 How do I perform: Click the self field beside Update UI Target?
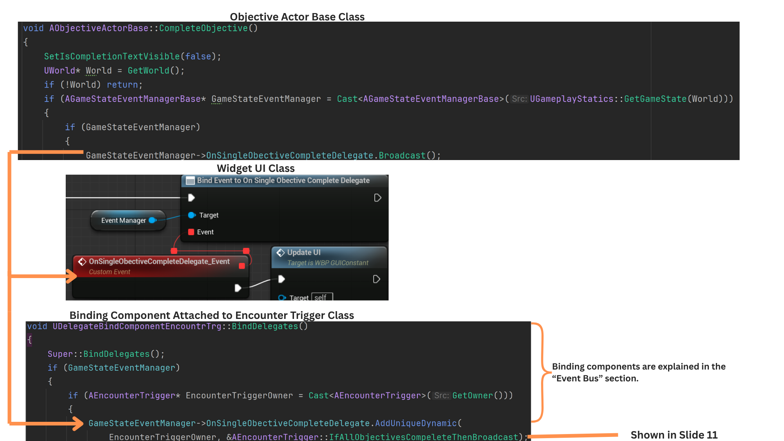(322, 297)
